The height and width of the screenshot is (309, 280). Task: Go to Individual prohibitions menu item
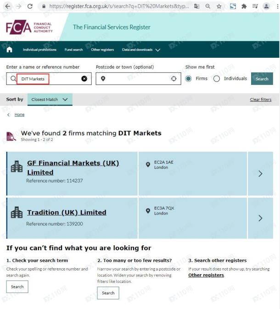(39, 50)
